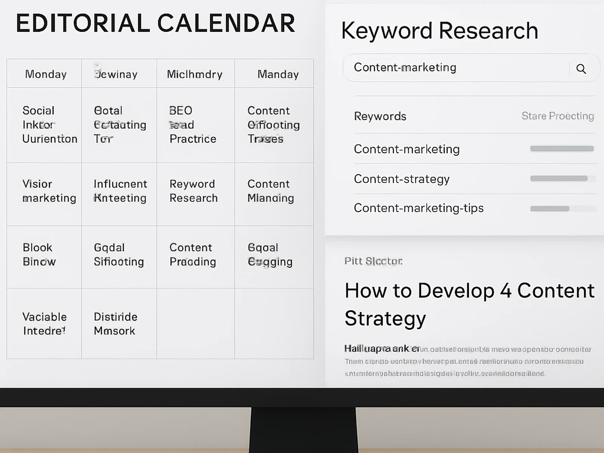Viewport: 604px width, 453px height.
Task: Open the Distiride Mmsork calendar cell
Action: (x=119, y=324)
